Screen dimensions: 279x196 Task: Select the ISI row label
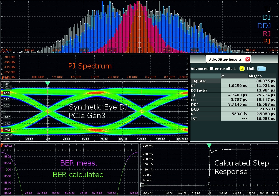[x=205, y=119]
